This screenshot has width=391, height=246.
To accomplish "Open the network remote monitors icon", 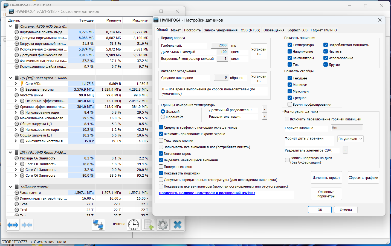I will (x=98, y=225).
